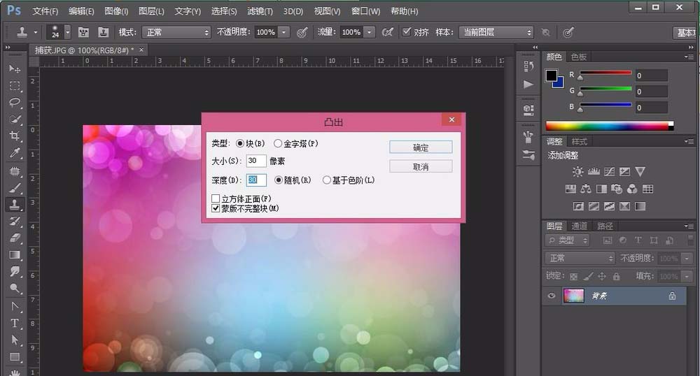The width and height of the screenshot is (700, 376).
Task: Hide the Background layer with eye icon
Action: (x=552, y=296)
